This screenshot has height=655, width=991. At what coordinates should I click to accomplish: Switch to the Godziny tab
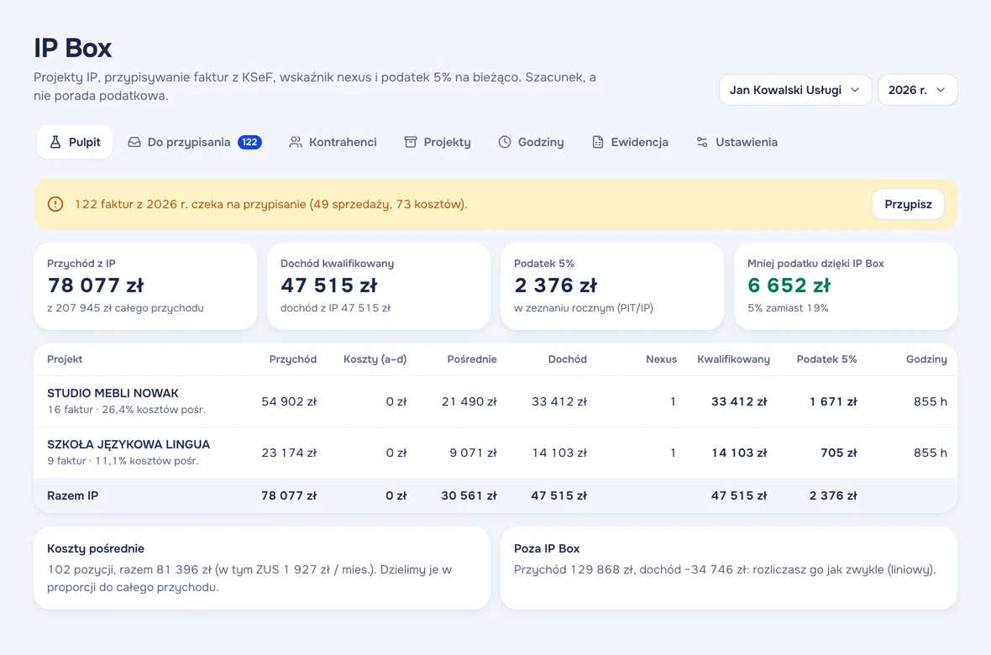[531, 142]
